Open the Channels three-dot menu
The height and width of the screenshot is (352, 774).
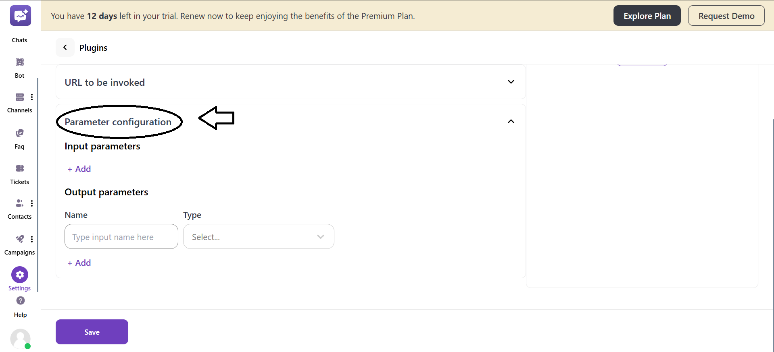point(32,97)
